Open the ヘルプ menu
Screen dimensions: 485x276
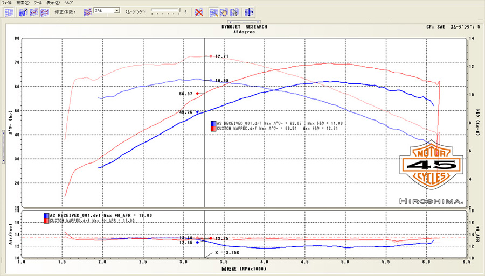(69, 3)
